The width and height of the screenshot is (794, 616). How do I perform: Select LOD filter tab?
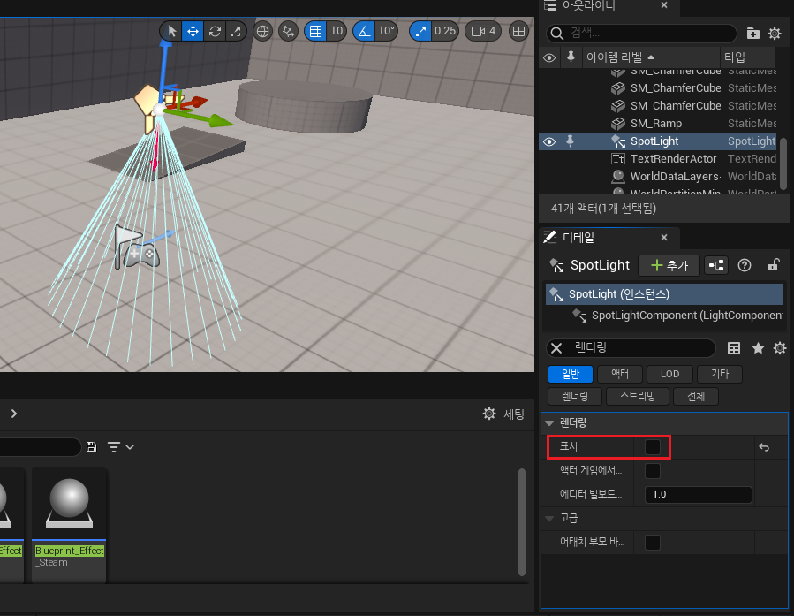[669, 375]
